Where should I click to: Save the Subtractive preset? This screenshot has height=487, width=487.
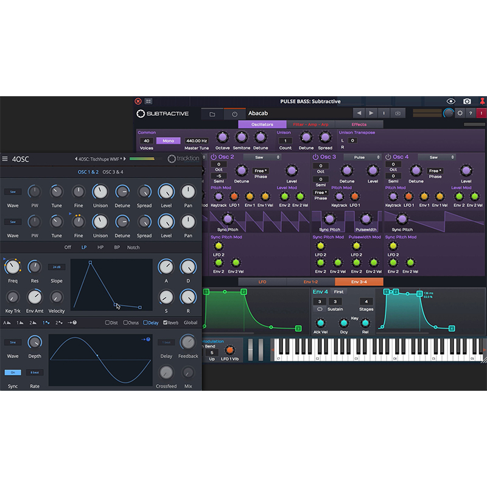pos(398,113)
